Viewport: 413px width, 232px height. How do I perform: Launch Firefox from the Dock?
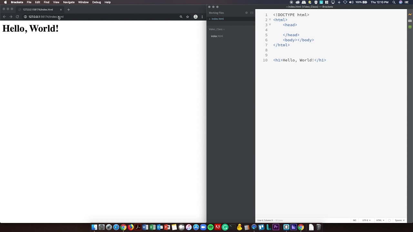(131, 227)
